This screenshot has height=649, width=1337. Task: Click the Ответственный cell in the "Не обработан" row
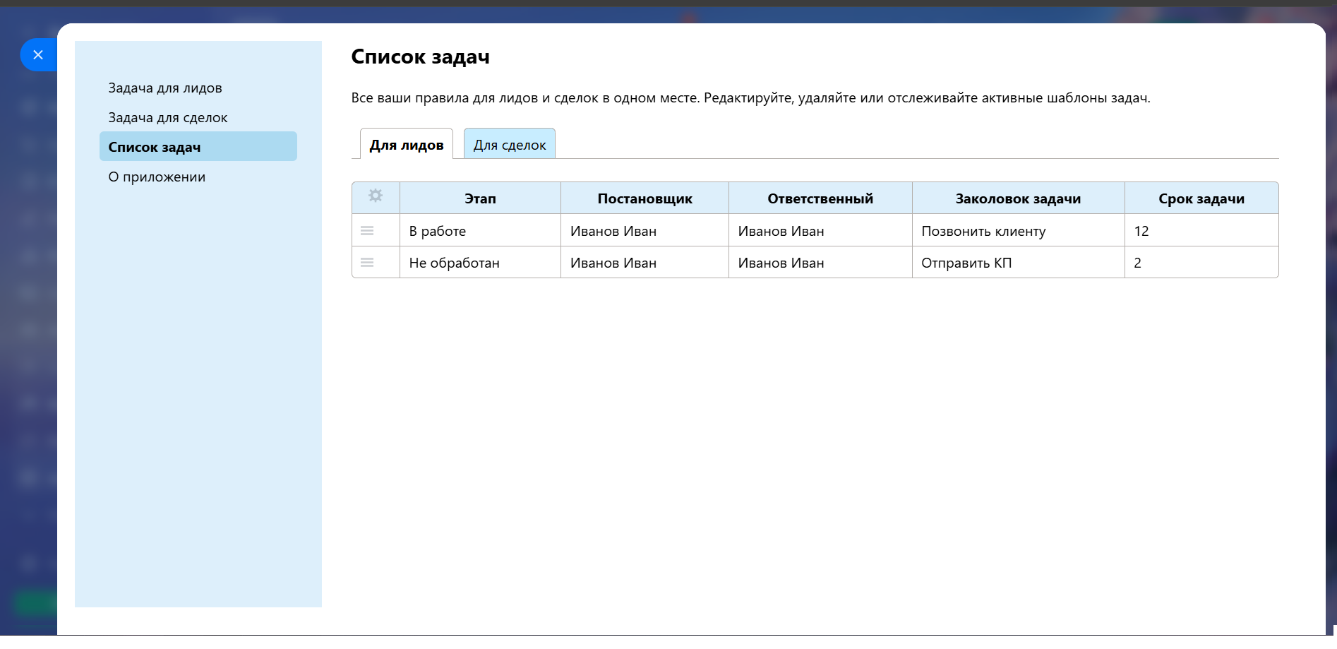click(x=821, y=263)
